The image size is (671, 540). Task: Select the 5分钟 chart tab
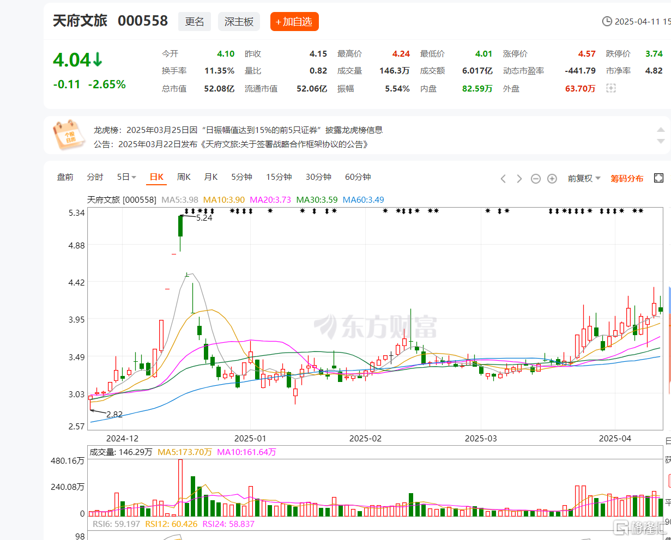coord(241,177)
